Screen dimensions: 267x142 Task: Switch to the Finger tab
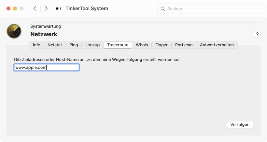[x=162, y=45]
